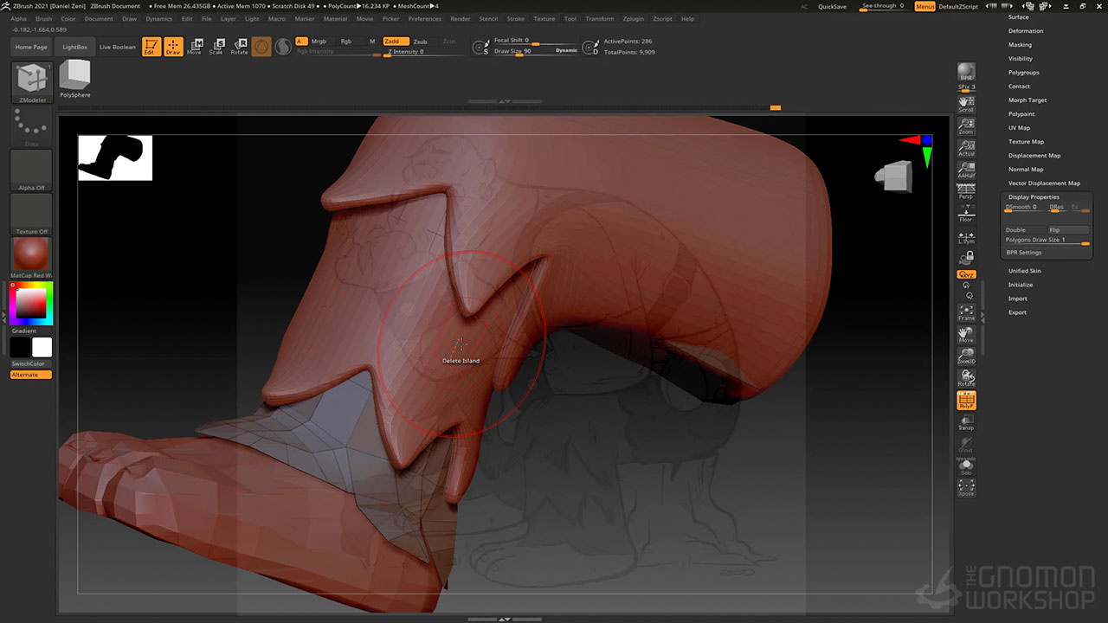Click the LightBox button
The height and width of the screenshot is (623, 1108).
point(75,47)
